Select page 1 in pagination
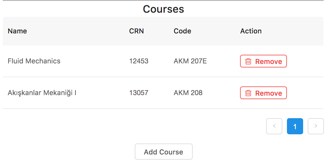 (295, 126)
